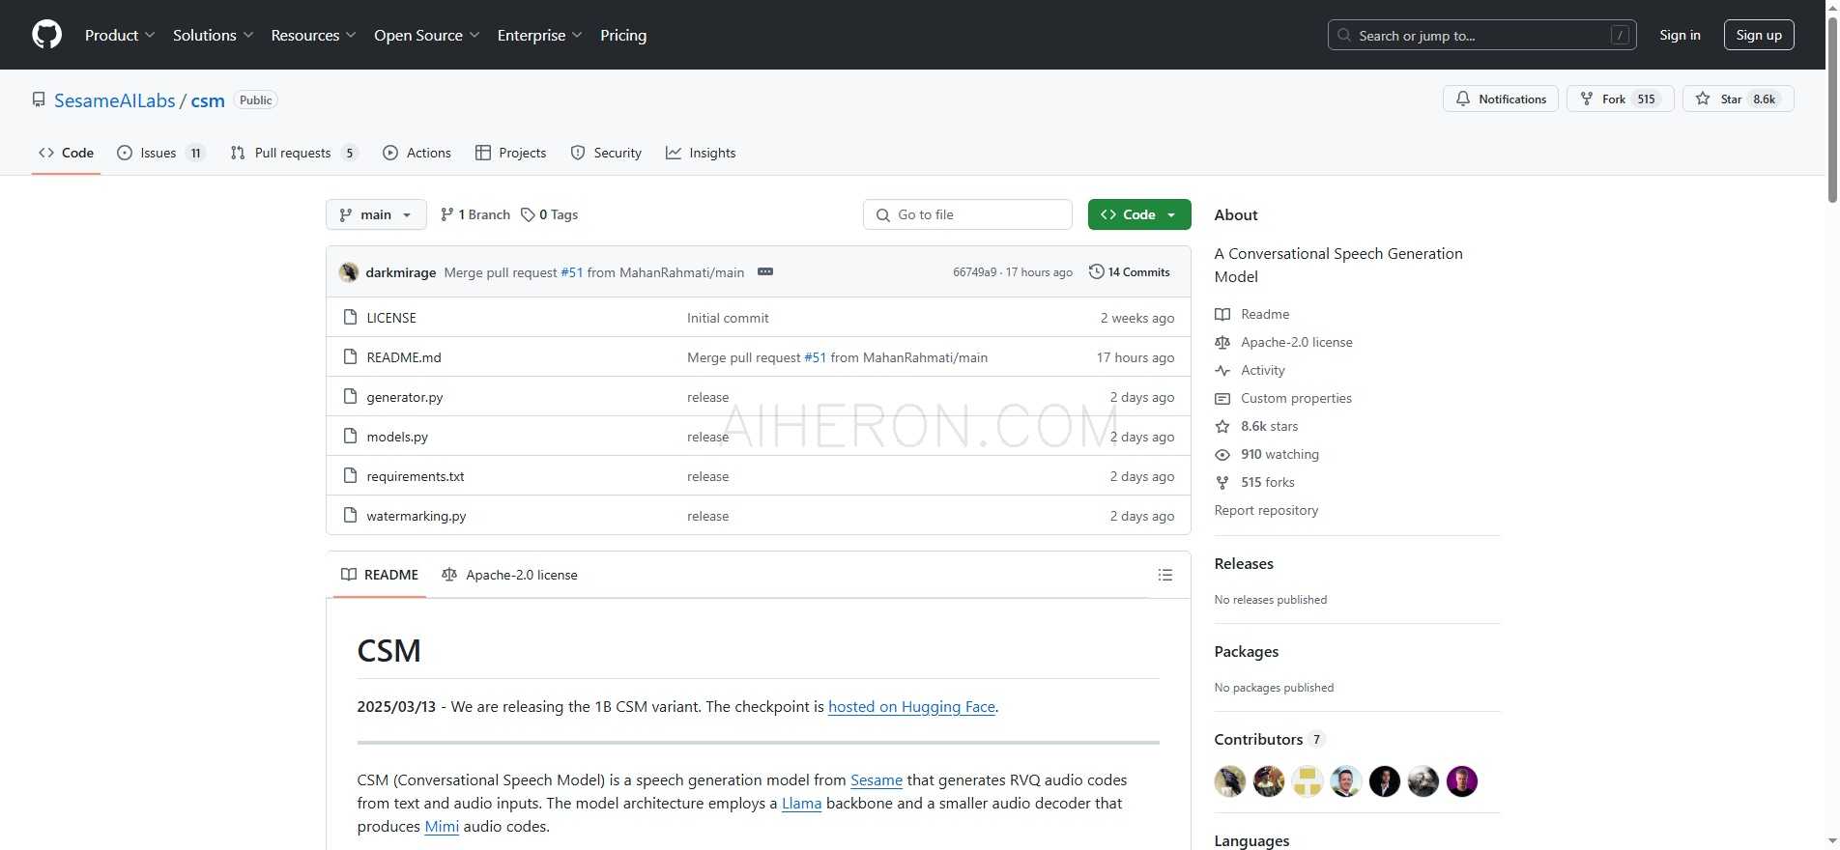The width and height of the screenshot is (1840, 850).
Task: Open the csm repository link
Action: pos(208,100)
